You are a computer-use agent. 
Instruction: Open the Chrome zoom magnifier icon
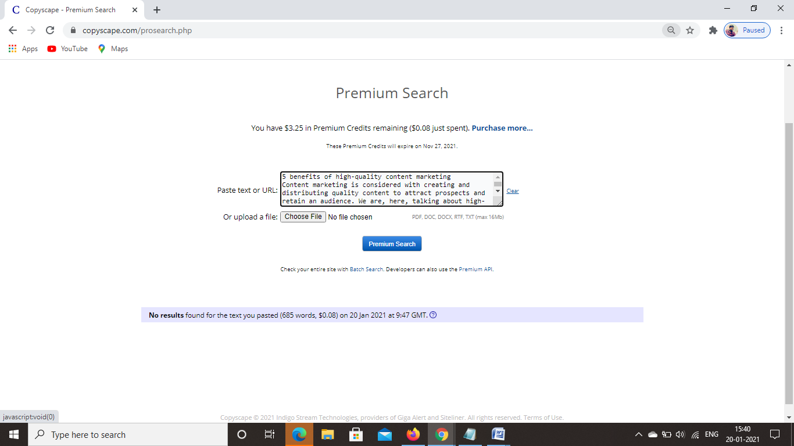[x=671, y=30]
